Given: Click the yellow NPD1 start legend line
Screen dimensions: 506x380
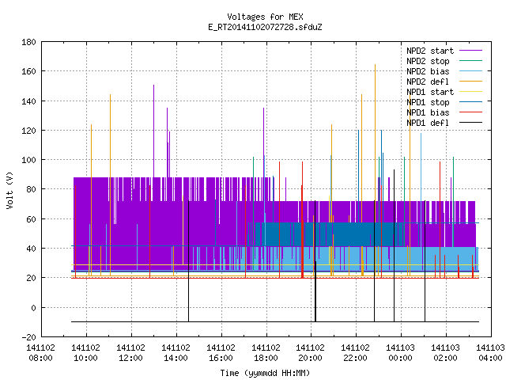Looking at the screenshot, I should (x=470, y=92).
